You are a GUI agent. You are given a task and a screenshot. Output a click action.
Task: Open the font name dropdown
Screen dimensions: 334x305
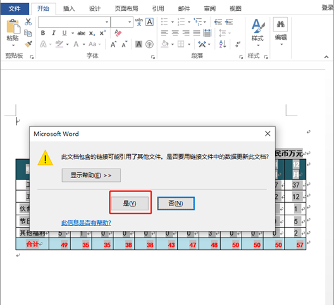click(107, 22)
